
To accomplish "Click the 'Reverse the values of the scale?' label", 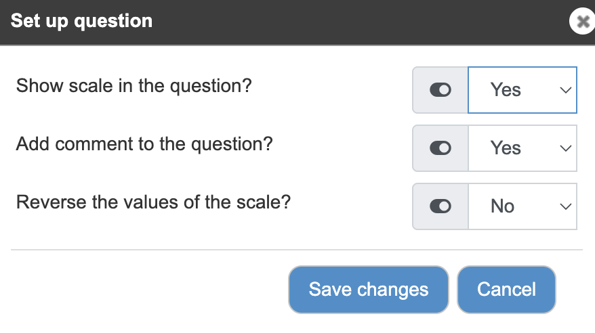I will (153, 202).
